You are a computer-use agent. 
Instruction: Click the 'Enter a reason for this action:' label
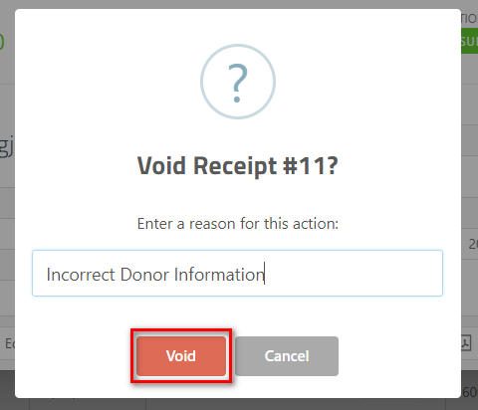(x=238, y=224)
